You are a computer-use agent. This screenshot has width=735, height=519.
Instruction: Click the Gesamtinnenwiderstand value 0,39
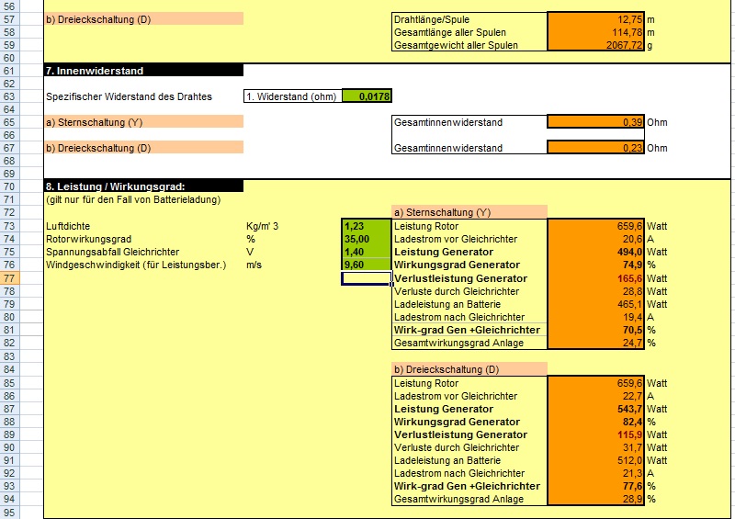click(595, 122)
